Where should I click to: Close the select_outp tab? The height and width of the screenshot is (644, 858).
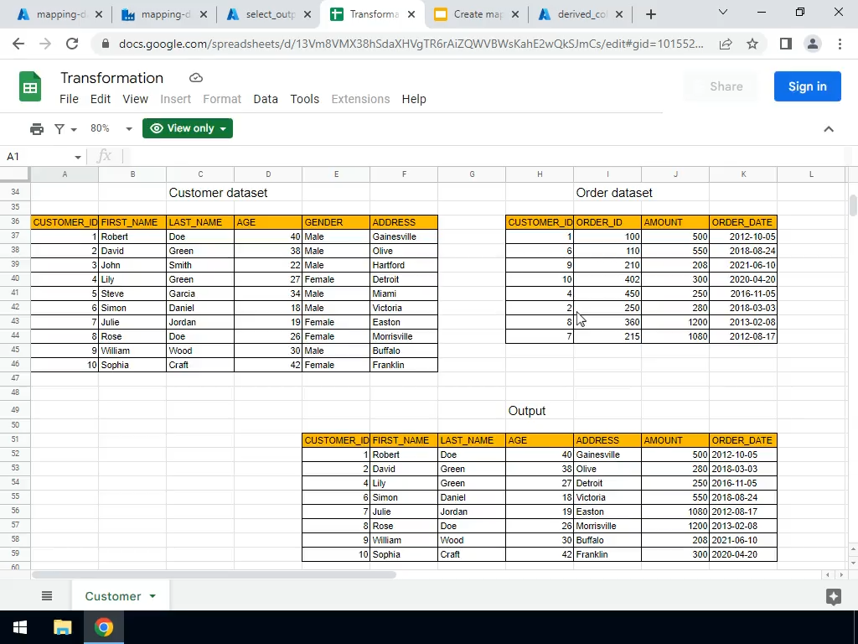308,15
